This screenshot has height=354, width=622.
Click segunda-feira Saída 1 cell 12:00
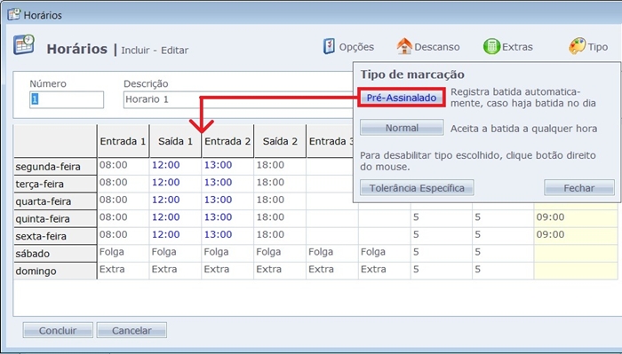(175, 166)
